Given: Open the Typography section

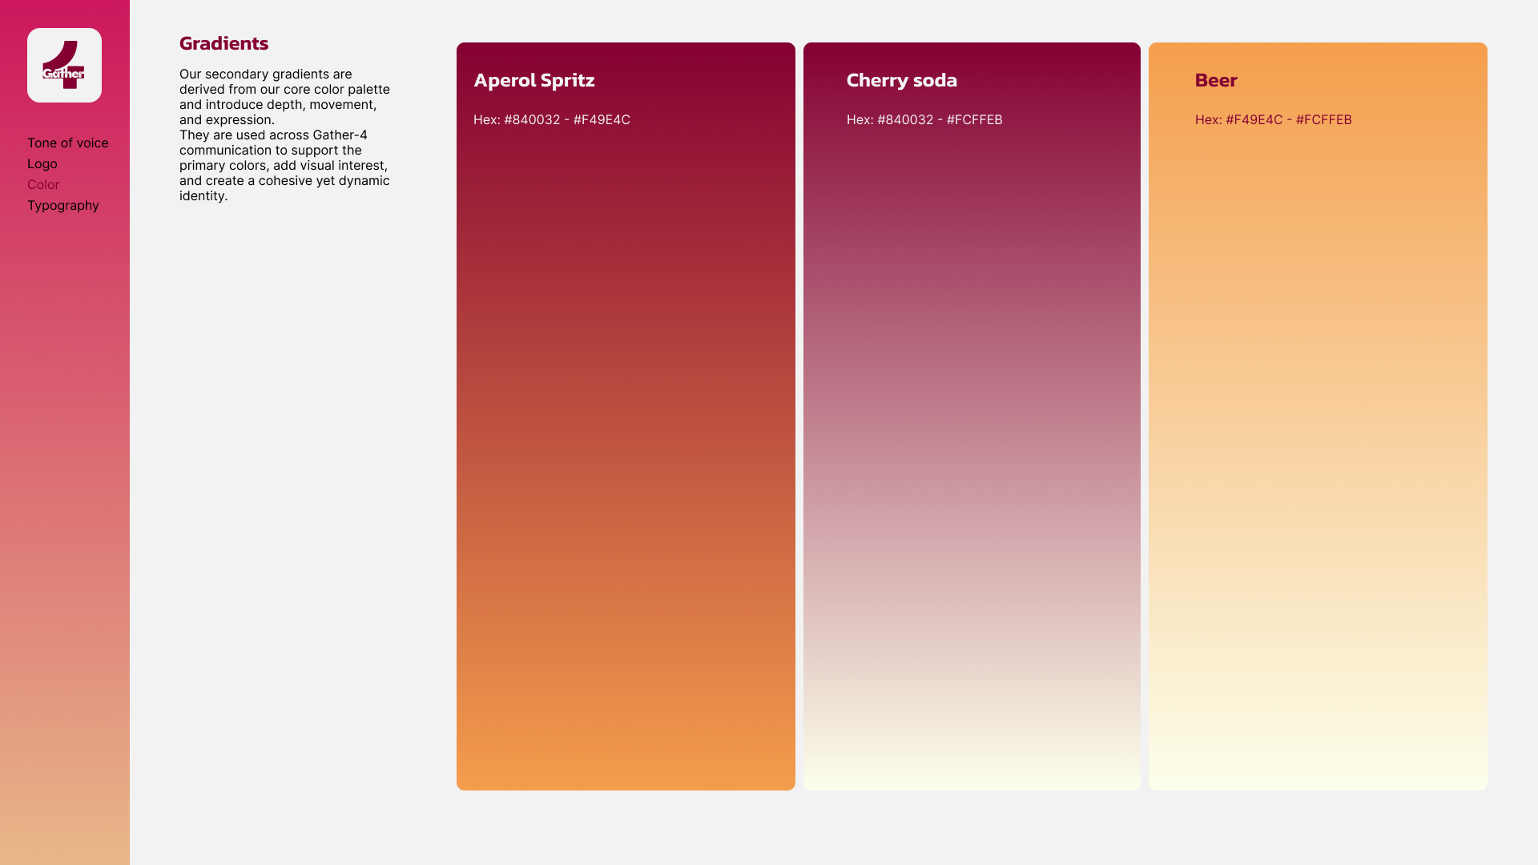Looking at the screenshot, I should (62, 205).
